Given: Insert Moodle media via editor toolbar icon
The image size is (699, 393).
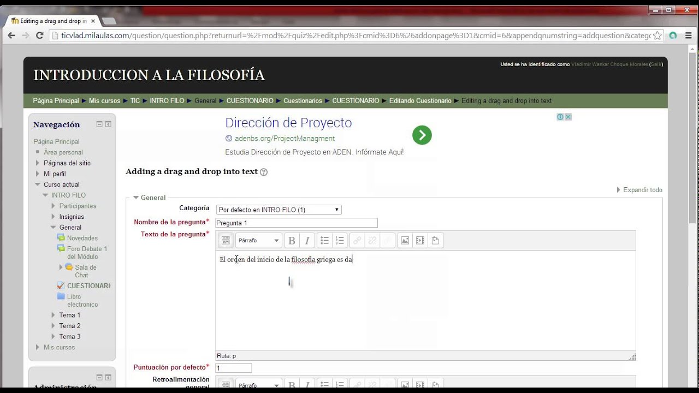Looking at the screenshot, I should (420, 240).
